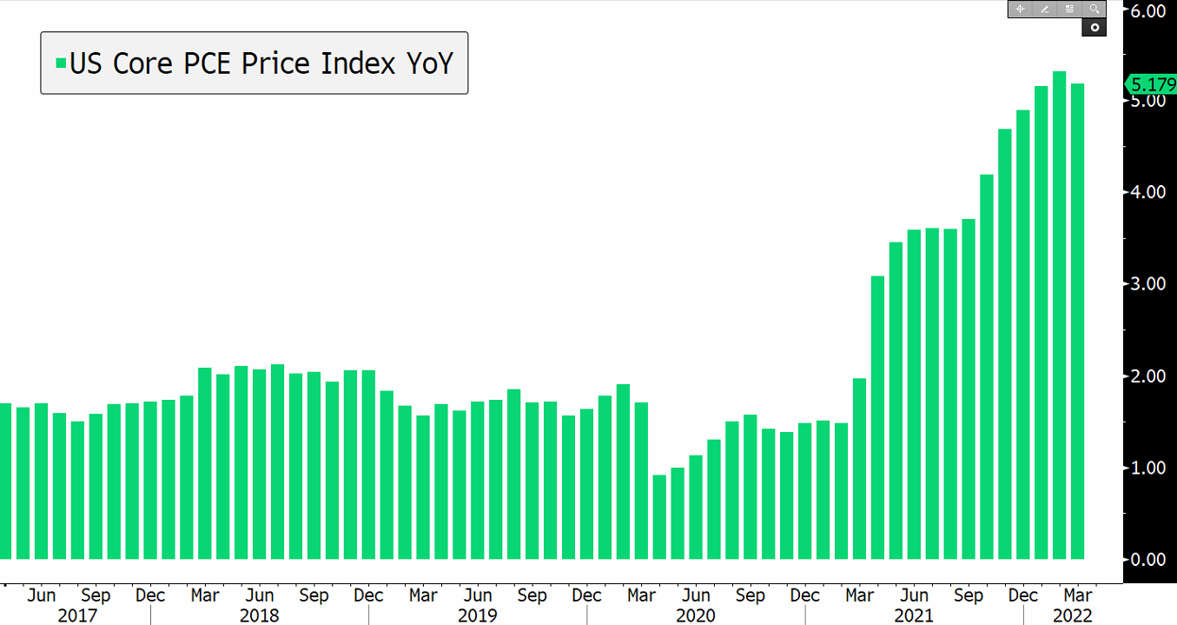
Task: Click the 0.00 y-axis label
Action: tap(1147, 560)
